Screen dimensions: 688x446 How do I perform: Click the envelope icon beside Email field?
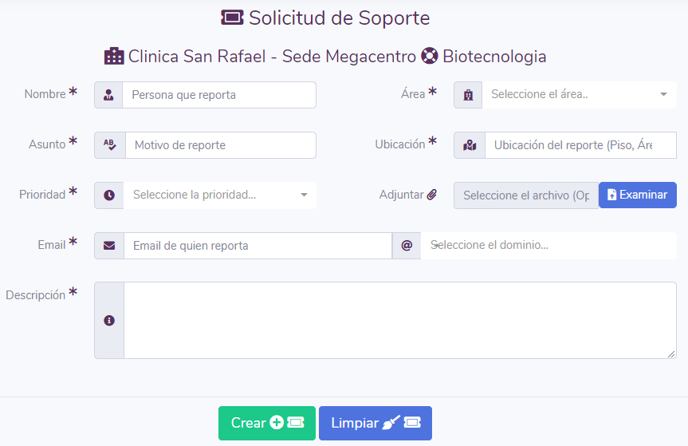click(x=109, y=246)
